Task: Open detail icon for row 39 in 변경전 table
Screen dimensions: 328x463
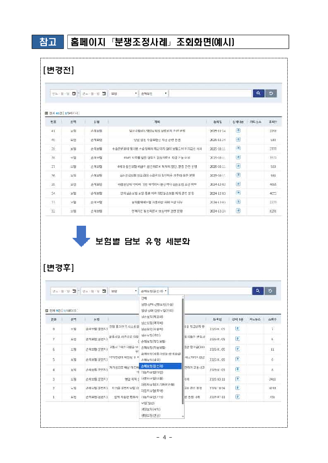Action: coord(238,148)
